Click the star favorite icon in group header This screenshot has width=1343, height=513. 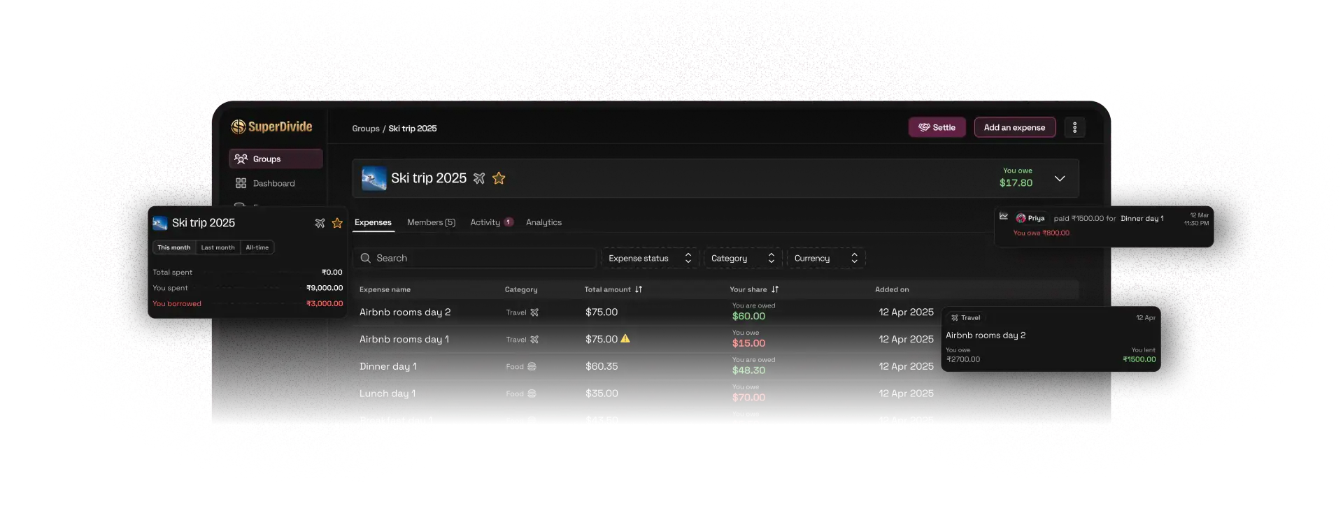pyautogui.click(x=499, y=178)
